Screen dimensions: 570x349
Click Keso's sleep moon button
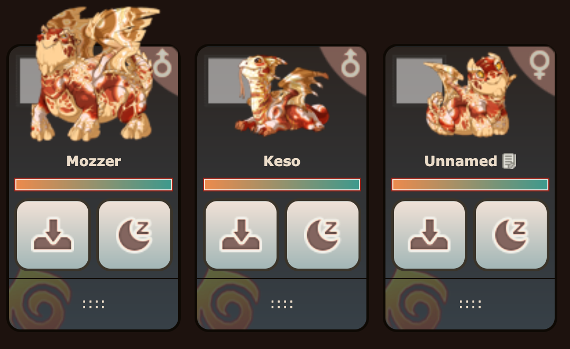tap(323, 235)
